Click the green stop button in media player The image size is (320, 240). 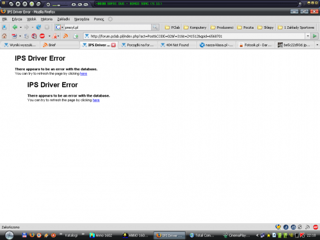(31, 4)
